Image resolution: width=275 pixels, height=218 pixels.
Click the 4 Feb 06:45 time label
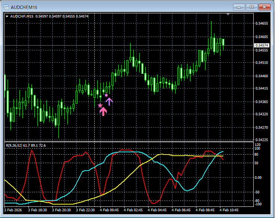[x=181, y=210]
